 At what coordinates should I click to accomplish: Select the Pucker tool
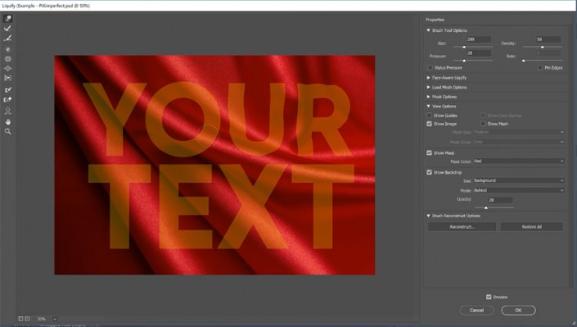pos(7,59)
